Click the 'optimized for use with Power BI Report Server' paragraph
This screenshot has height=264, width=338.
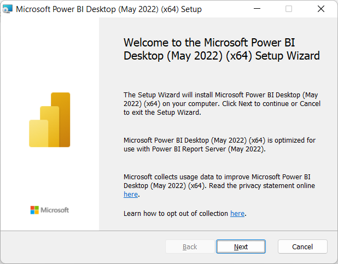click(219, 145)
